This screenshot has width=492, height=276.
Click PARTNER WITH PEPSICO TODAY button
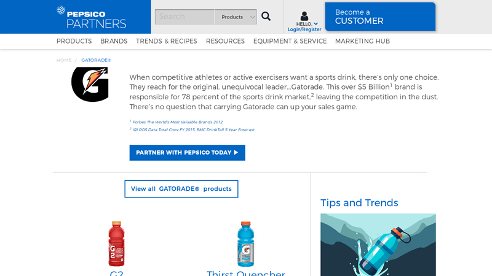point(188,153)
